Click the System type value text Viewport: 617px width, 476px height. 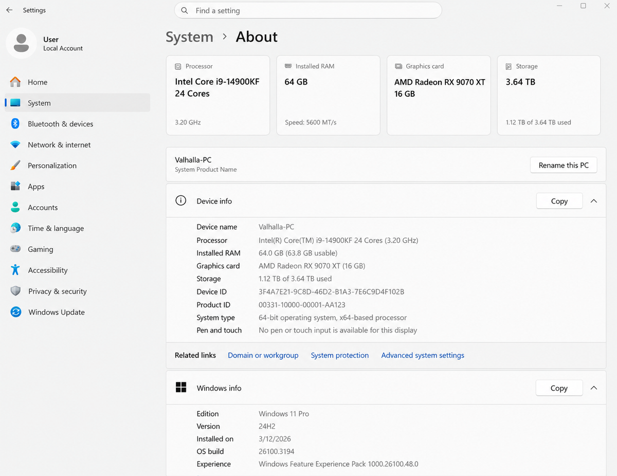(x=333, y=318)
